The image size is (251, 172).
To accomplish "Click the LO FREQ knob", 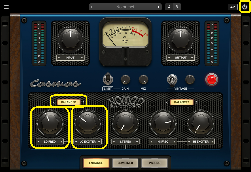I will point(50,124).
